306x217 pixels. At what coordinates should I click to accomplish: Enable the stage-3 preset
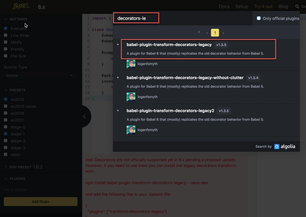coord(6,147)
